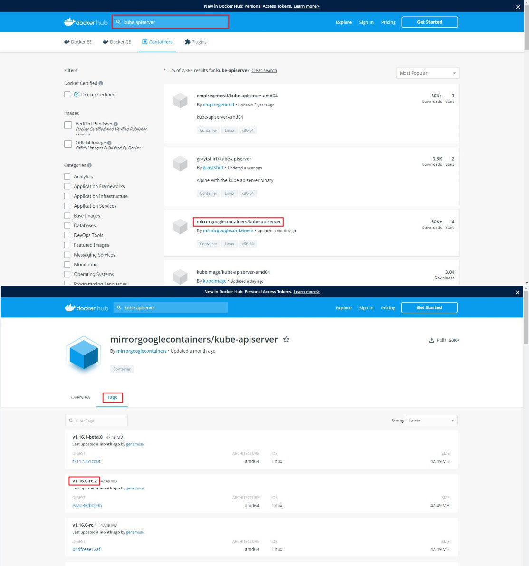Click the info icon beside Verified Publisher

point(115,124)
